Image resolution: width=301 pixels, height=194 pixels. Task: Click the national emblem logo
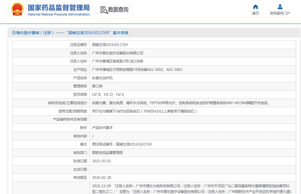[x=18, y=9]
